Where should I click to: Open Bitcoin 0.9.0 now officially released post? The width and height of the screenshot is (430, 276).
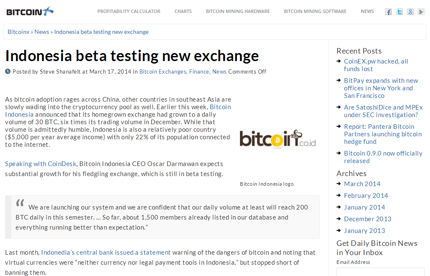click(383, 157)
